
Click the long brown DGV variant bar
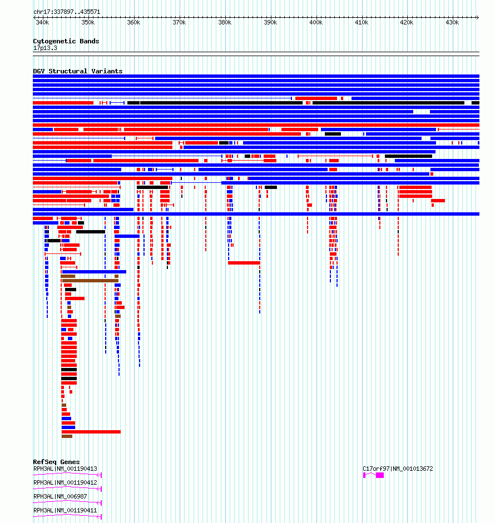point(91,281)
